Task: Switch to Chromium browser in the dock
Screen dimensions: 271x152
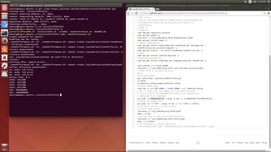Action: tap(5, 24)
